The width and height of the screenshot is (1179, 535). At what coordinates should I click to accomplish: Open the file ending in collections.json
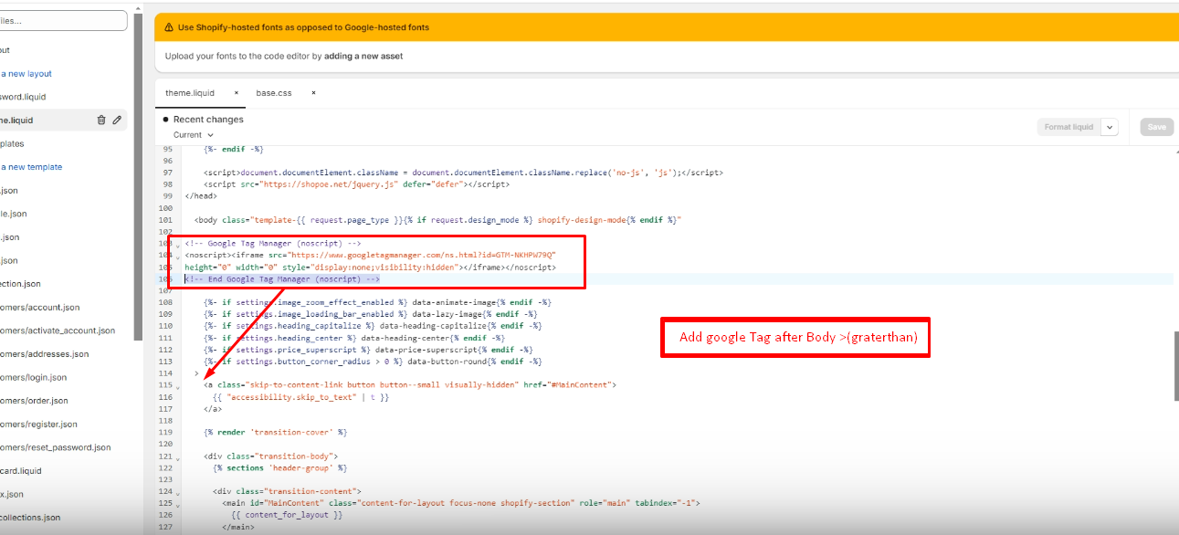point(30,518)
